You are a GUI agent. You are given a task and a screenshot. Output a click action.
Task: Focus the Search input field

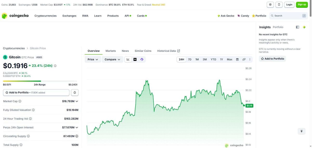click(x=288, y=16)
